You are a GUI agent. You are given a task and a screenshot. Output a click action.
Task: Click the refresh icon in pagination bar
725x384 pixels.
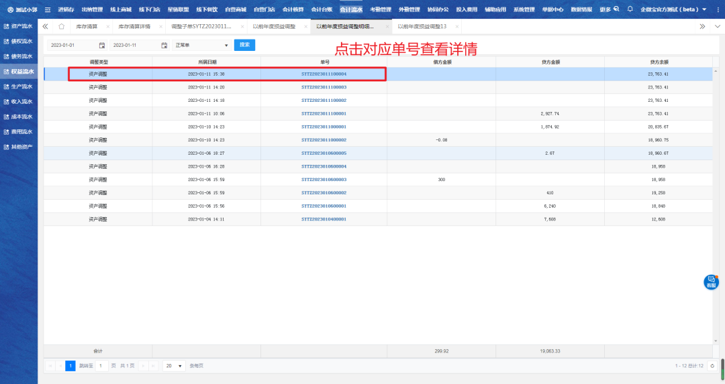712,366
